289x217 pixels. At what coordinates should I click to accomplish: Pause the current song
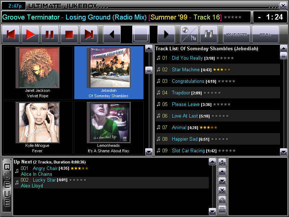(x=50, y=34)
